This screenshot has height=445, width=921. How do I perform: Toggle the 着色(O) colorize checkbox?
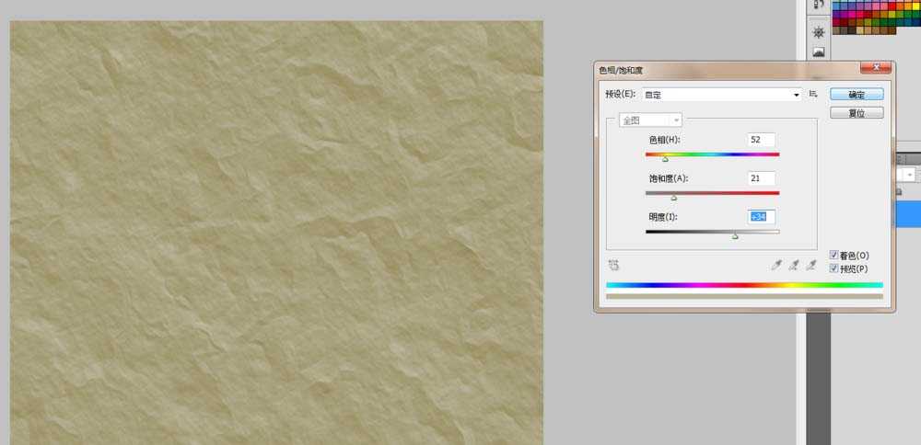tap(834, 255)
